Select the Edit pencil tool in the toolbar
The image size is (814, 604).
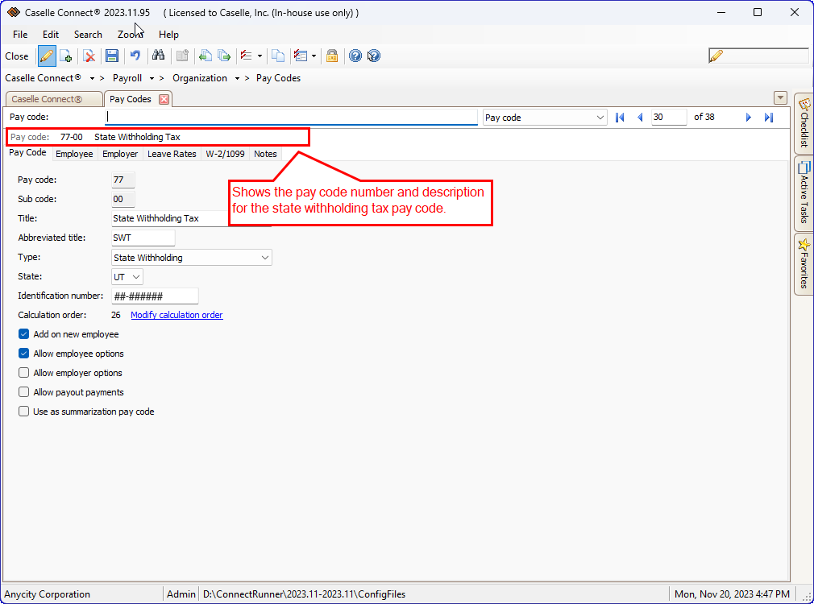point(47,56)
